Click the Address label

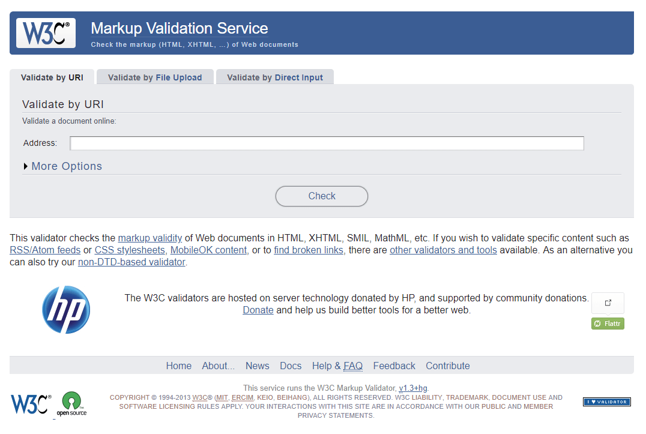(40, 143)
